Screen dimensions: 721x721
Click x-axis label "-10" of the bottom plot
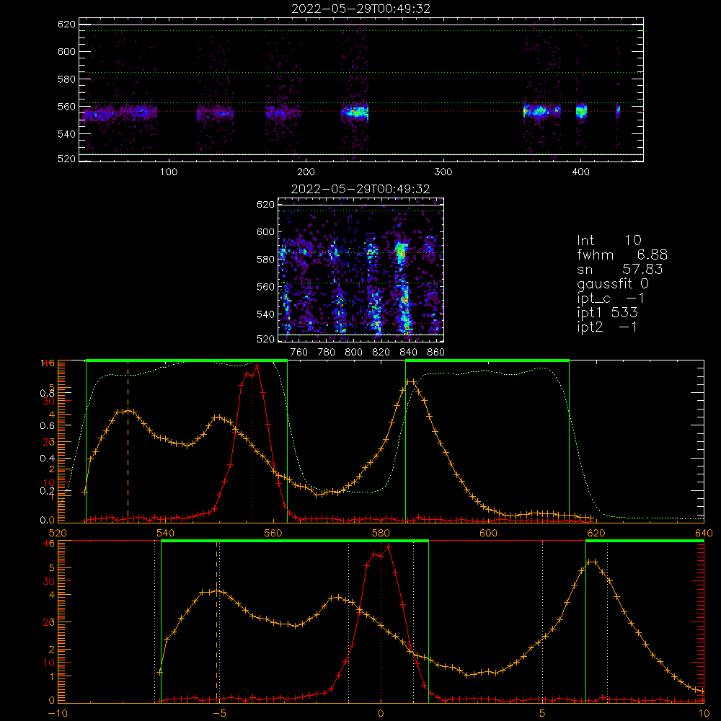coord(58,713)
